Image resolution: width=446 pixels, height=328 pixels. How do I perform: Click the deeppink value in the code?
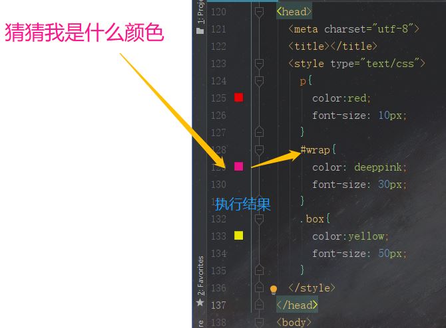tap(377, 167)
